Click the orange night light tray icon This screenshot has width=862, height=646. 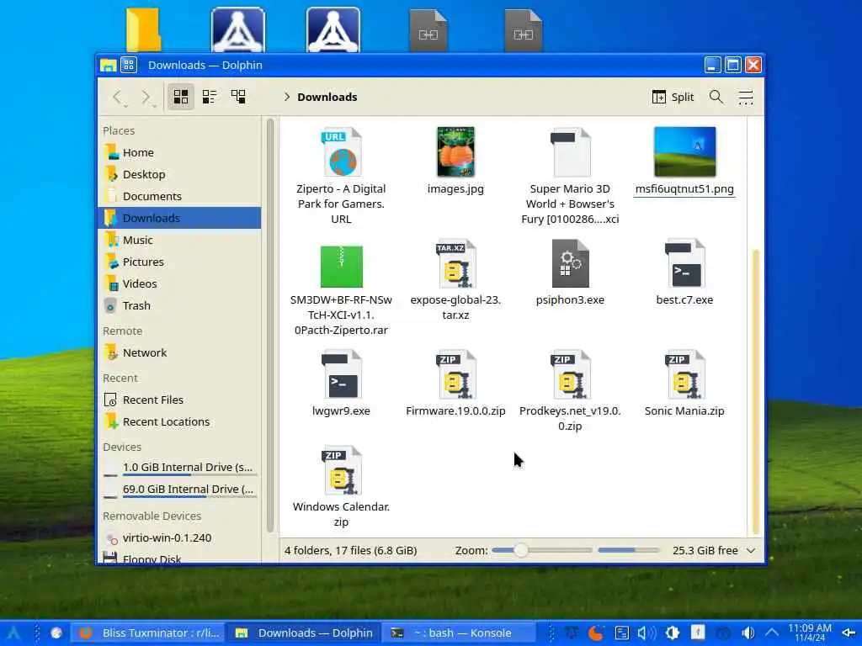(x=596, y=633)
